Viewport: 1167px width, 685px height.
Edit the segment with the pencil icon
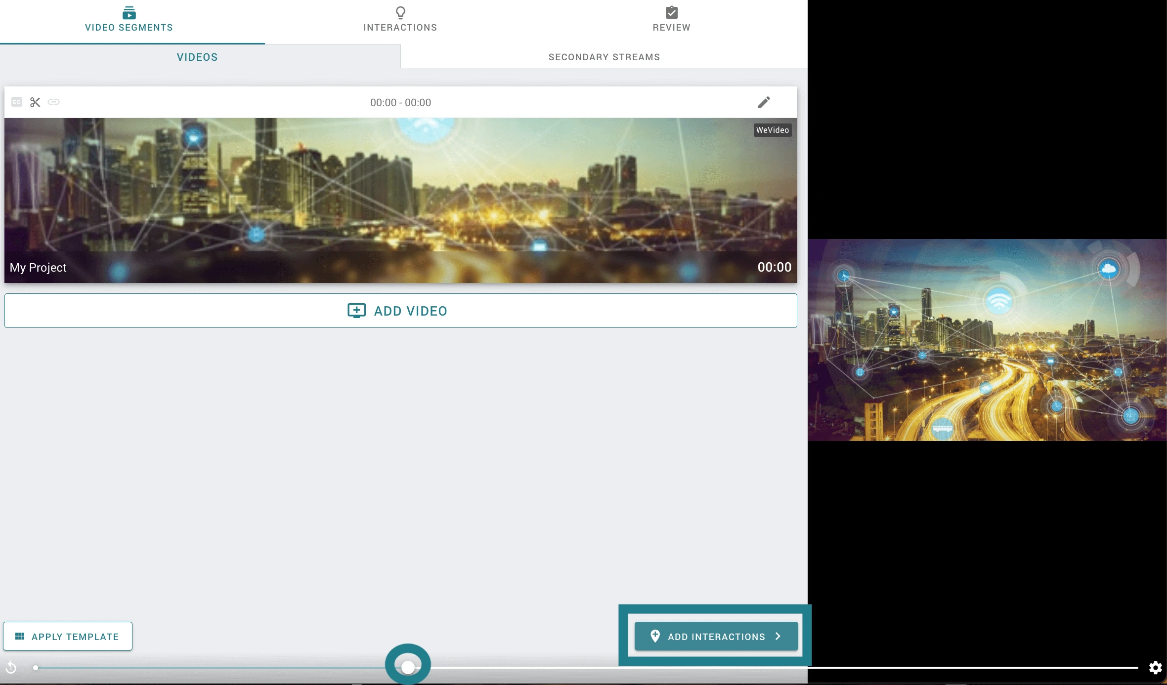click(764, 102)
